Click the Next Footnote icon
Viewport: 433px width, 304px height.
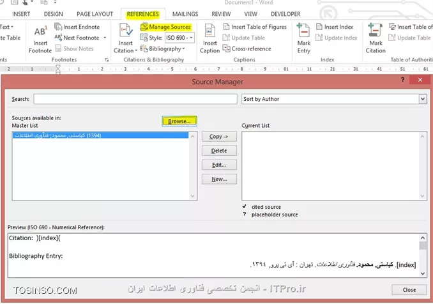click(x=58, y=38)
